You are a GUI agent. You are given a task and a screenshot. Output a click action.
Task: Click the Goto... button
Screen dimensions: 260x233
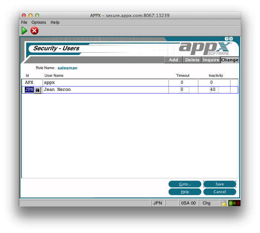(185, 184)
